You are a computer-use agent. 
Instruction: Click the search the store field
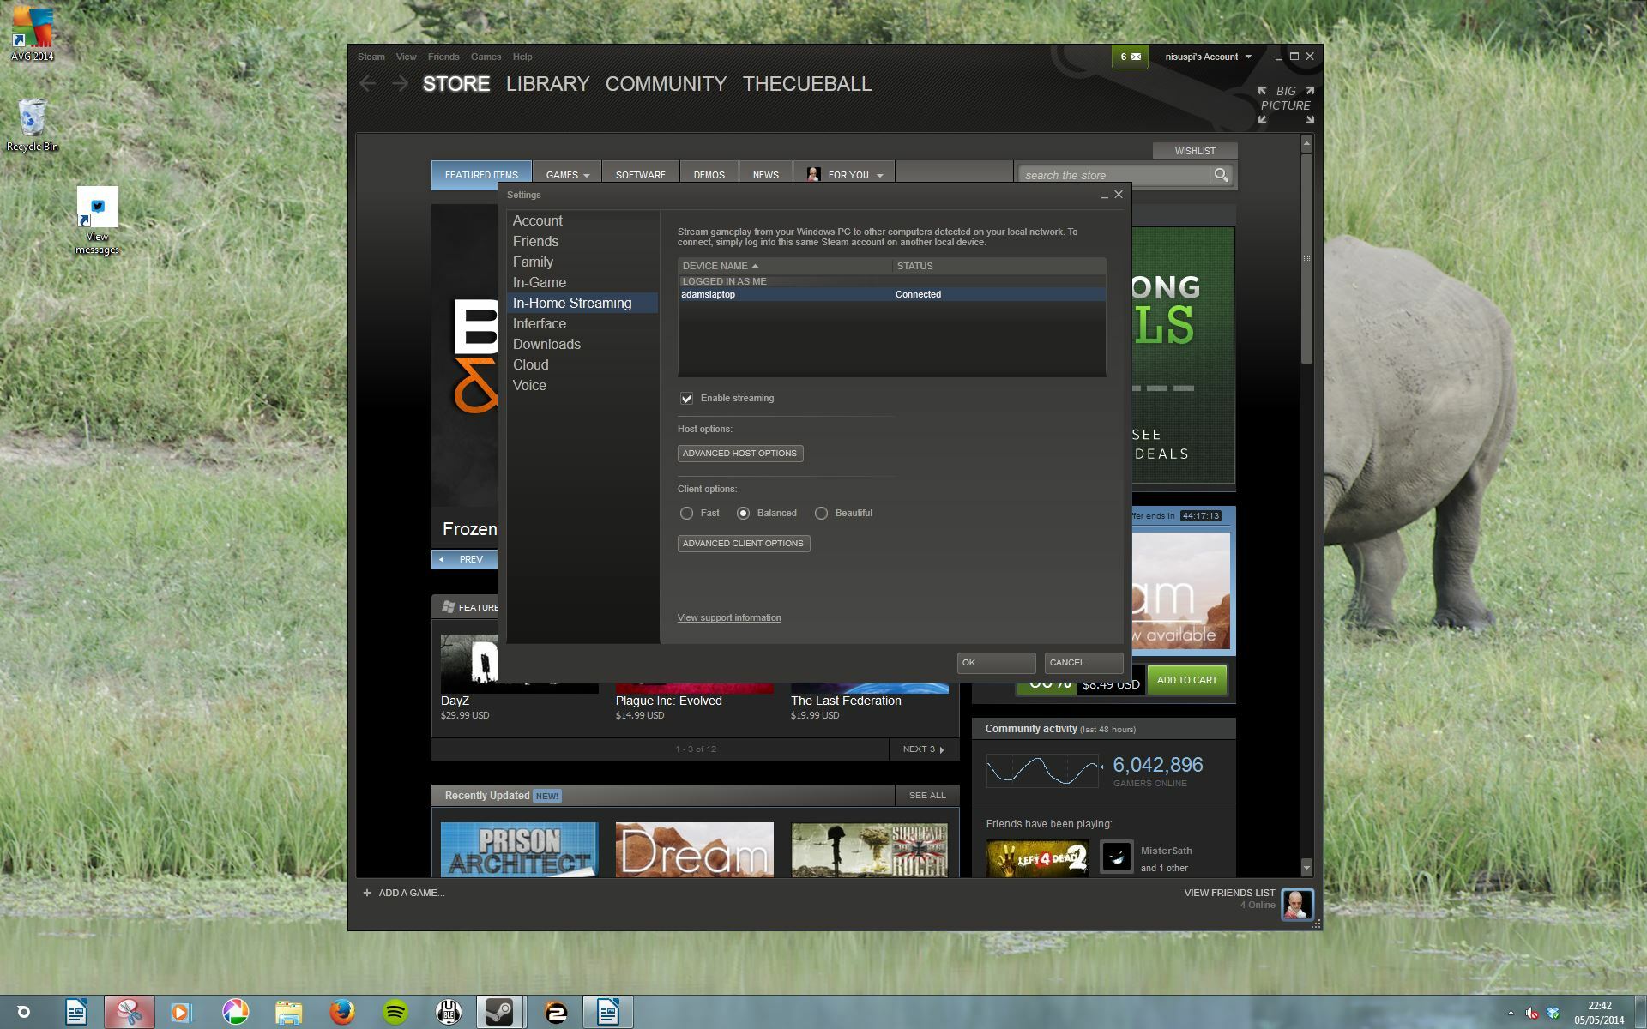[x=1114, y=175]
